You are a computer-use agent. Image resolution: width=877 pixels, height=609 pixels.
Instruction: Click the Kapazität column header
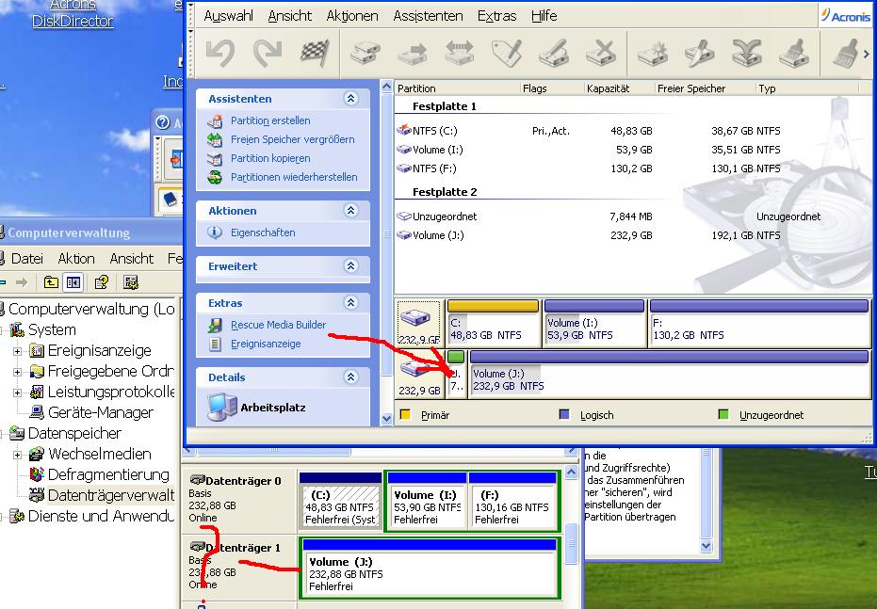tap(608, 88)
